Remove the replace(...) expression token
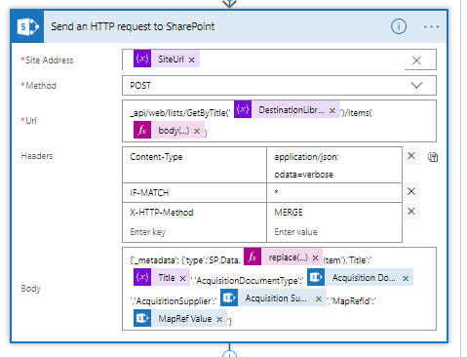 (x=315, y=258)
